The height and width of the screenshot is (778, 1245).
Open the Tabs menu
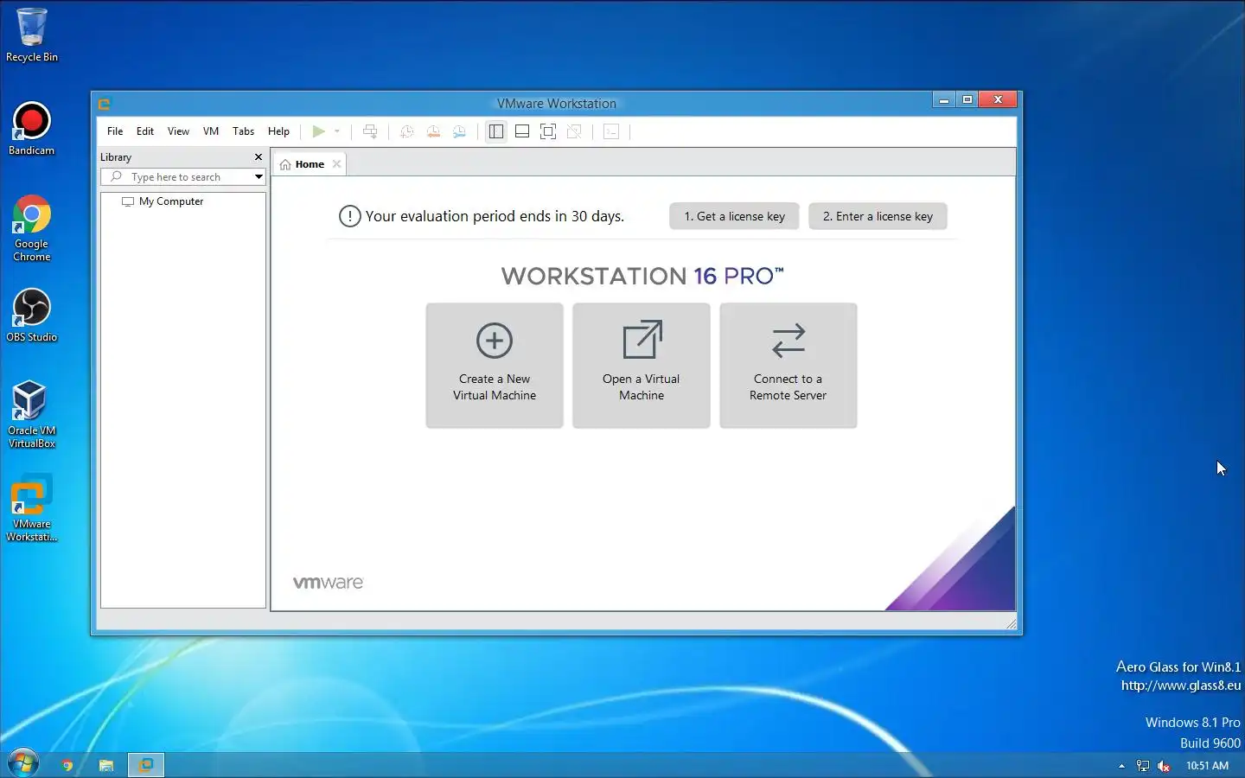(243, 131)
